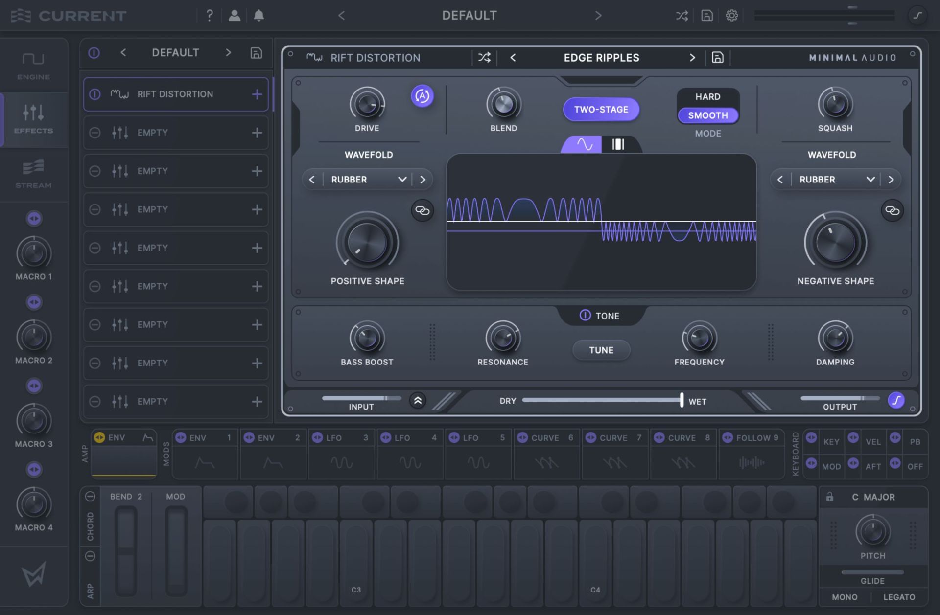
Task: Open the EFFECTS tab
Action: click(x=33, y=120)
